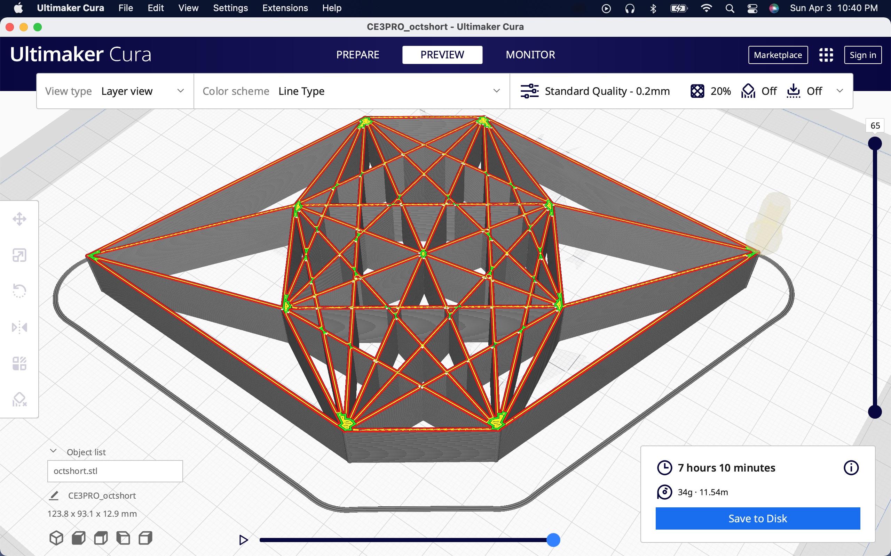Click Save to Disk
The width and height of the screenshot is (891, 556).
point(758,518)
